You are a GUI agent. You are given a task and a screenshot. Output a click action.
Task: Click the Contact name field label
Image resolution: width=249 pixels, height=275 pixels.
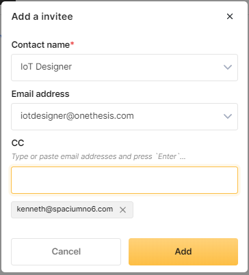pos(40,44)
